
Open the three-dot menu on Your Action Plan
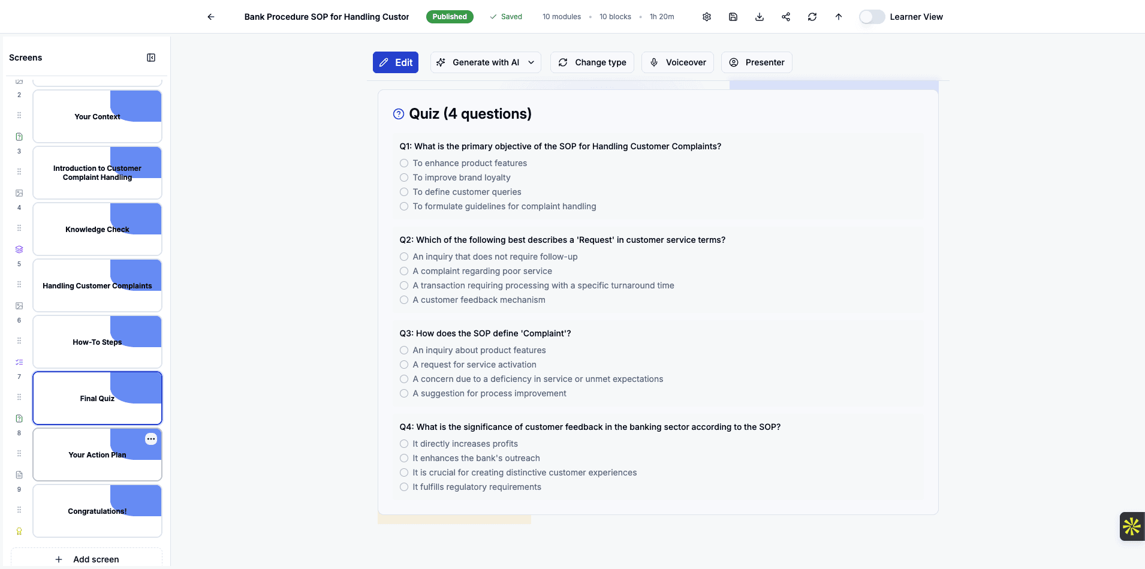(151, 439)
